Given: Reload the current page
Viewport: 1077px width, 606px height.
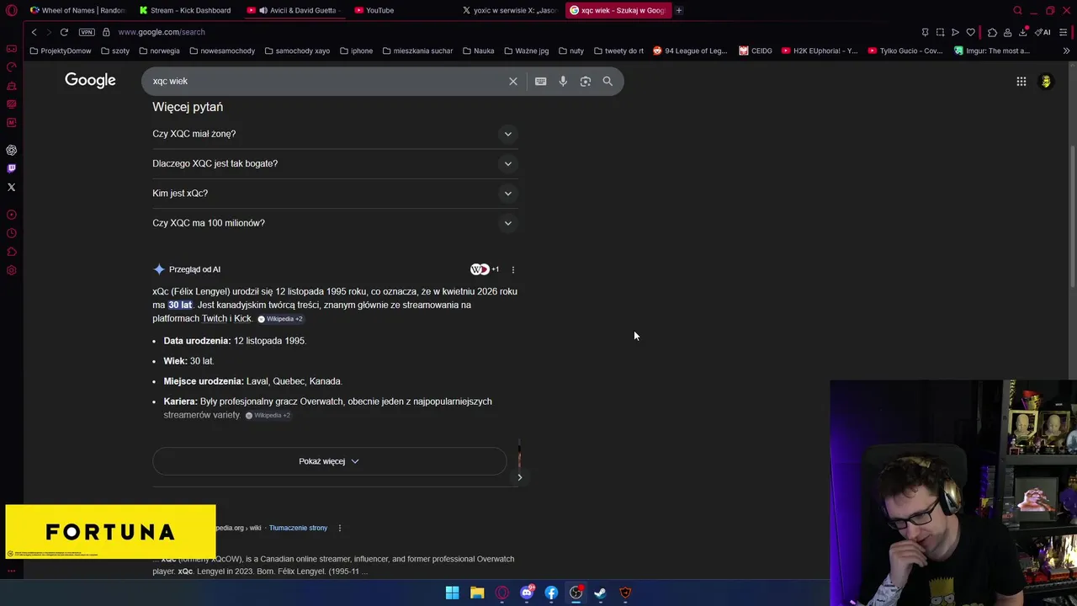Looking at the screenshot, I should [64, 32].
